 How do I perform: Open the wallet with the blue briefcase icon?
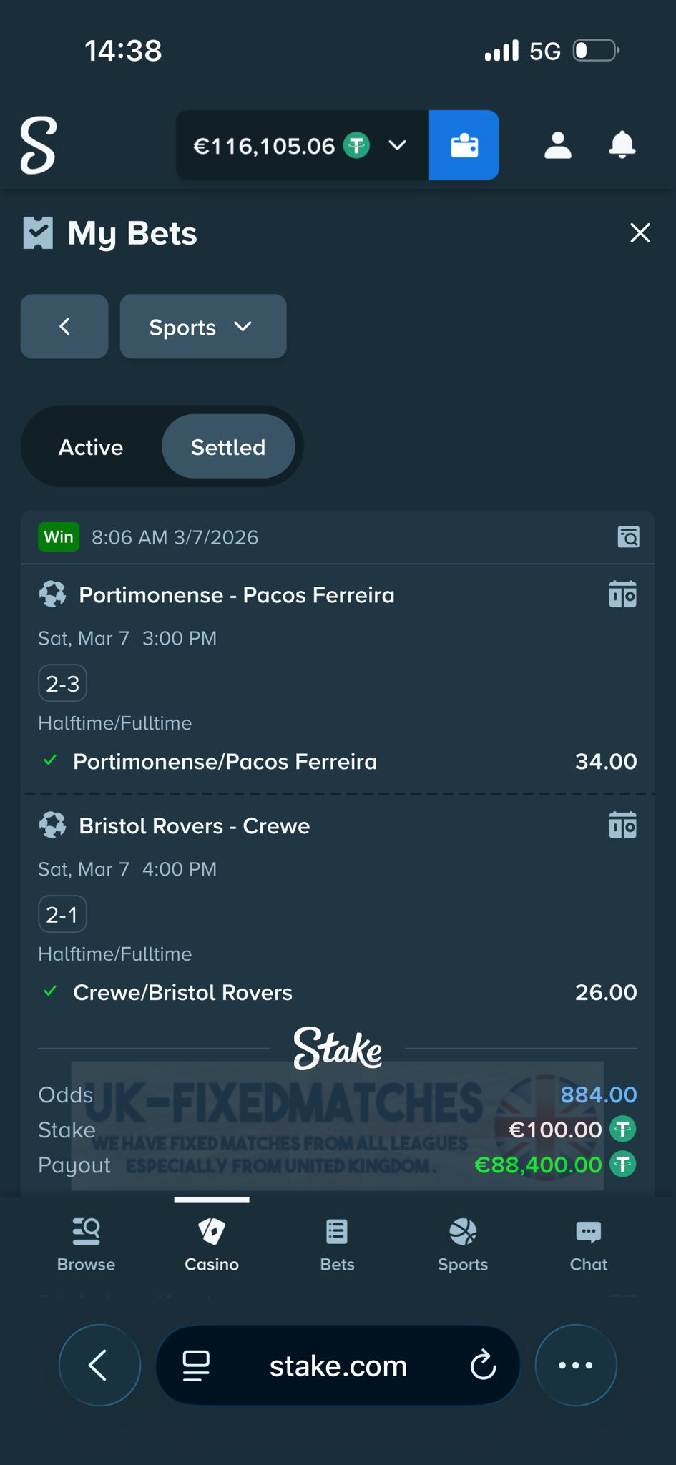pos(464,145)
